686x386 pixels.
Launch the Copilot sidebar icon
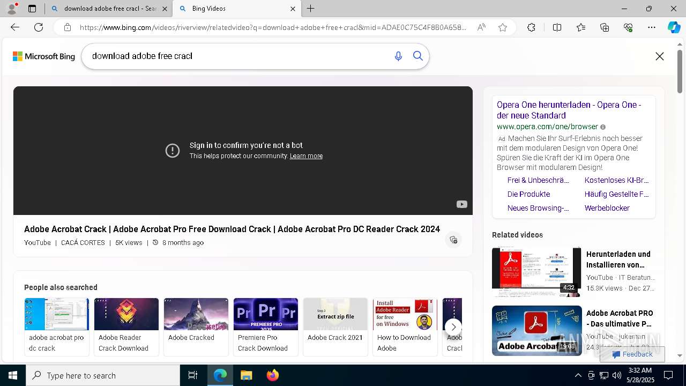674,27
